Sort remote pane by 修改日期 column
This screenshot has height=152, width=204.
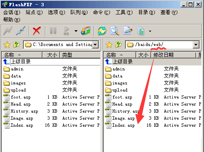(173, 55)
